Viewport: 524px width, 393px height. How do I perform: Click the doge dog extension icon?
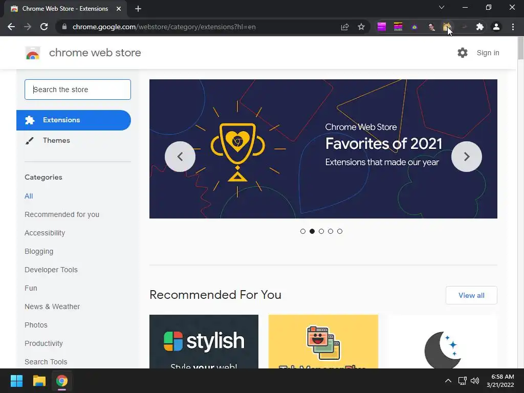coord(447,27)
